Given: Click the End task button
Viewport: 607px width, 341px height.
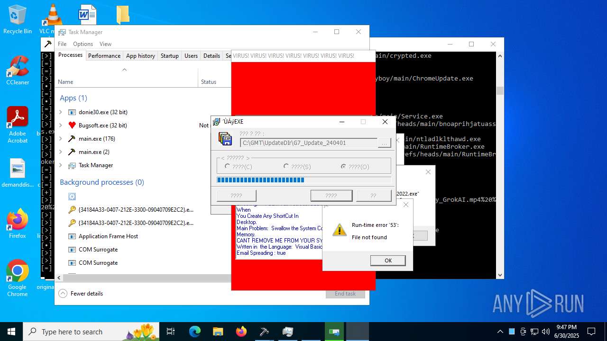Looking at the screenshot, I should (x=345, y=294).
